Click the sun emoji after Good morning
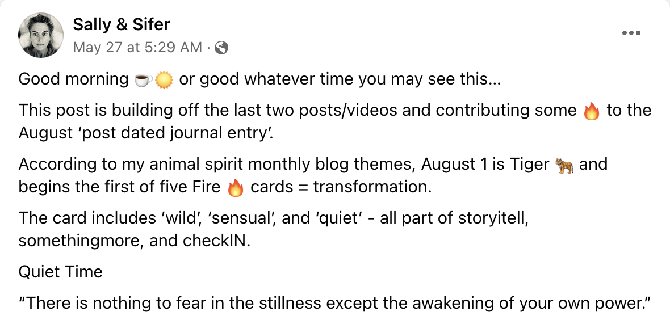Image resolution: width=670 pixels, height=320 pixels. [164, 80]
